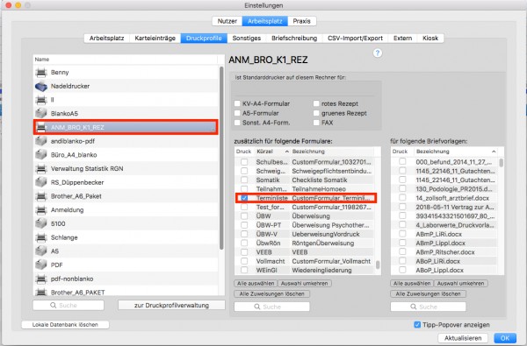Click the PDF profile icon
The image size is (527, 346).
[x=41, y=265]
